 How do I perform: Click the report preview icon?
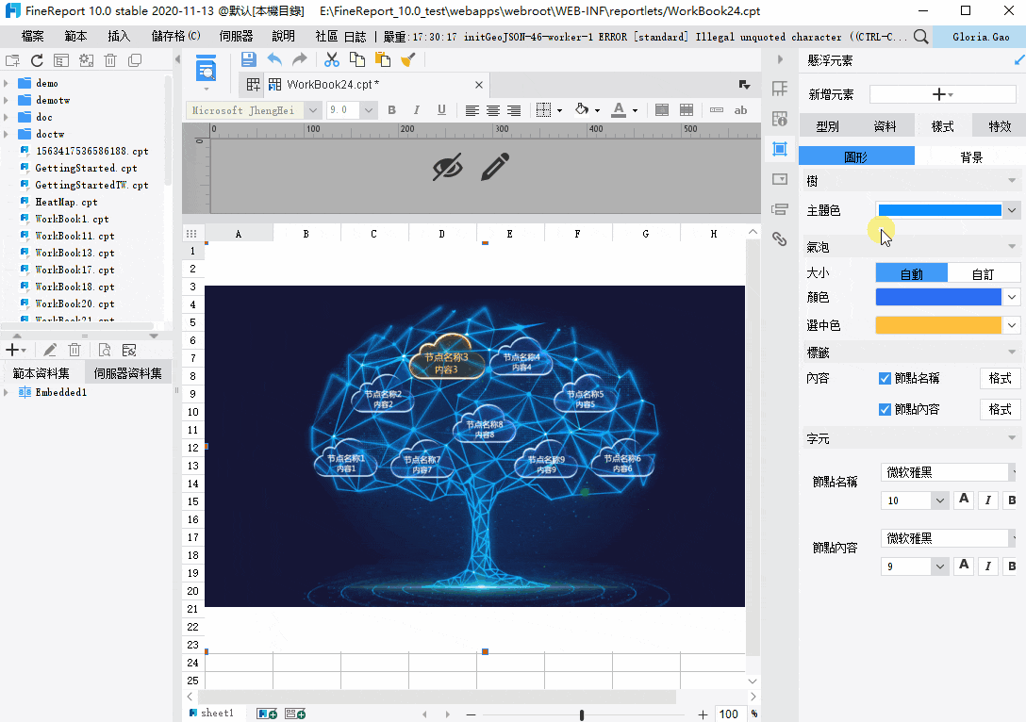(x=207, y=69)
